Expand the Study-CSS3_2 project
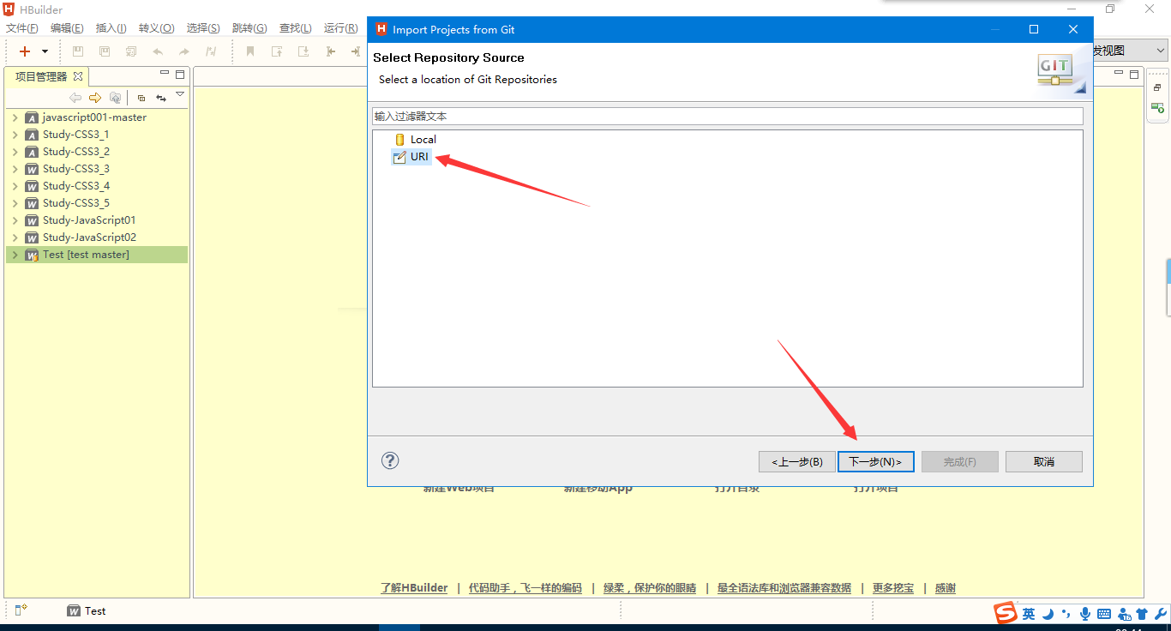The image size is (1171, 631). 15,152
